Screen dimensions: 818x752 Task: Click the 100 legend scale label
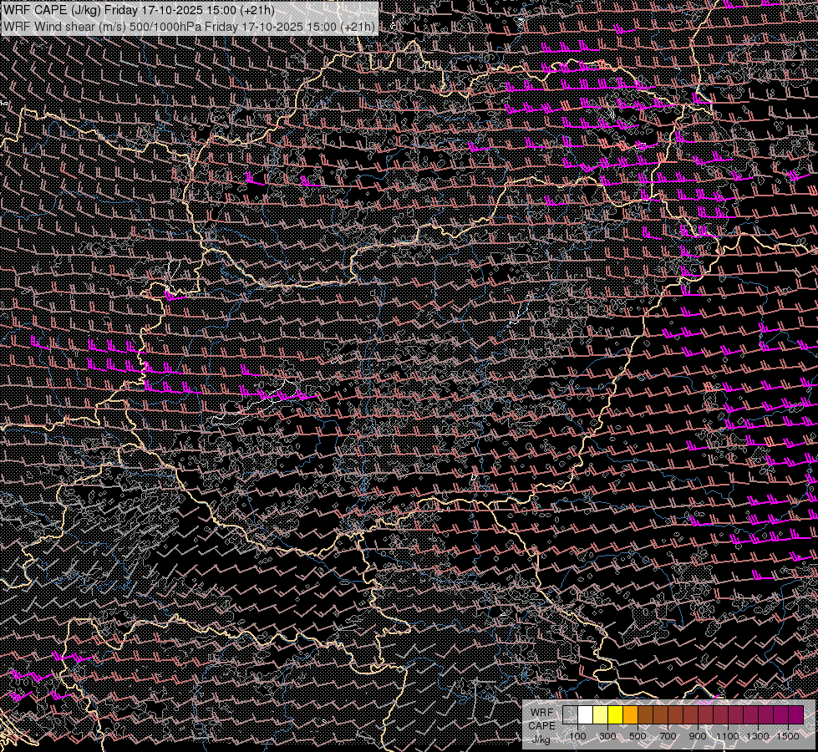(x=577, y=736)
